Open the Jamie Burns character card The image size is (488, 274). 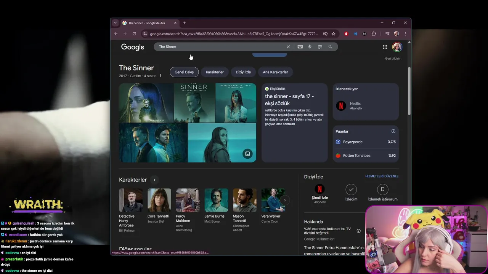[216, 206]
